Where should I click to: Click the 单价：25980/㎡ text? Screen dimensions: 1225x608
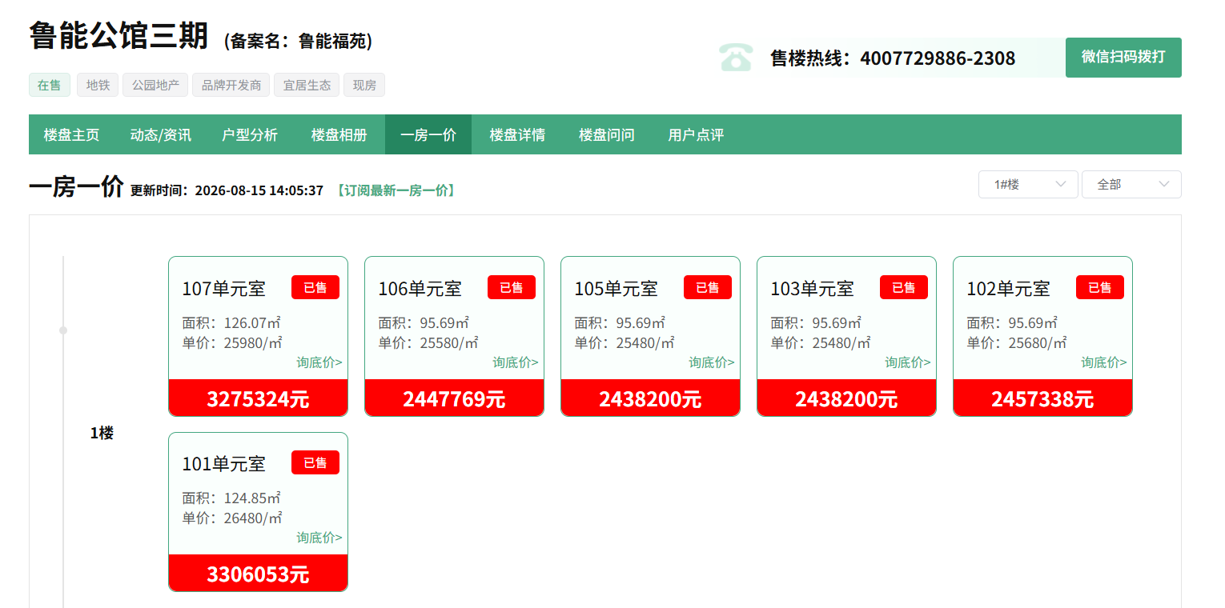[x=233, y=342]
